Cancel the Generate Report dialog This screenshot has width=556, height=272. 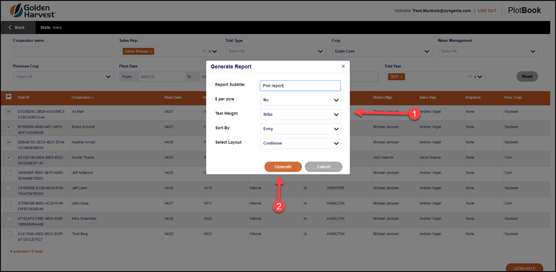click(x=323, y=167)
